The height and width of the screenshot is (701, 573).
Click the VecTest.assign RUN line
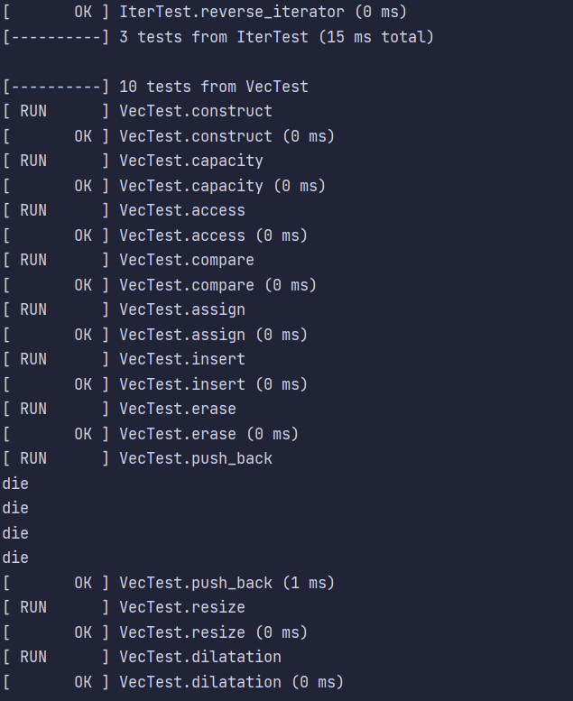pyautogui.click(x=124, y=309)
